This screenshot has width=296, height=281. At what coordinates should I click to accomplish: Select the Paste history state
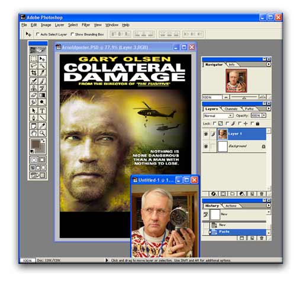239,232
